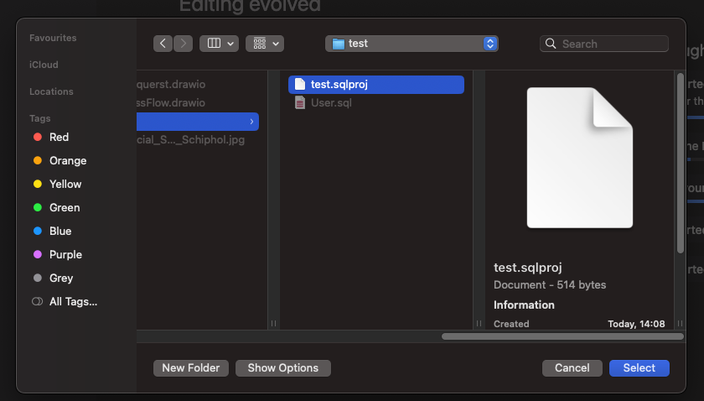This screenshot has height=401, width=704.
Task: Choose the Grey tag
Action: coord(60,278)
